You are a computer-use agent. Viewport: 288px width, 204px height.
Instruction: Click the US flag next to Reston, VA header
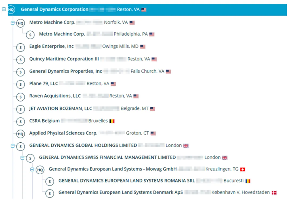(144, 10)
